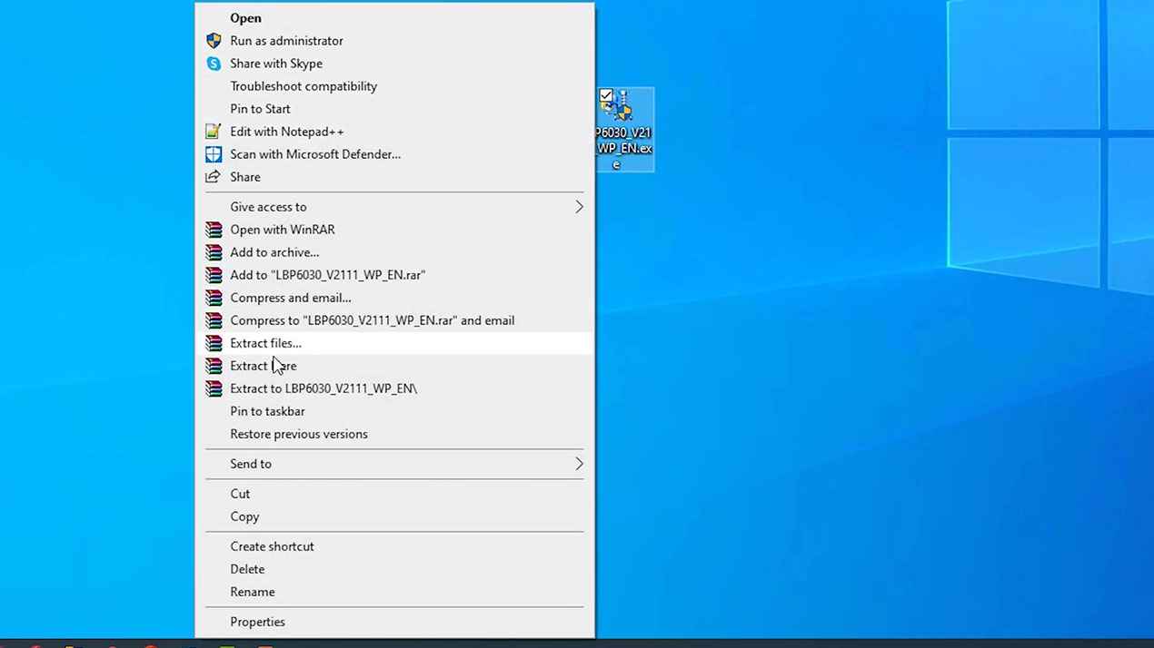The height and width of the screenshot is (648, 1154).
Task: Toggle the checkbox on the desktop file icon
Action: pyautogui.click(x=606, y=96)
